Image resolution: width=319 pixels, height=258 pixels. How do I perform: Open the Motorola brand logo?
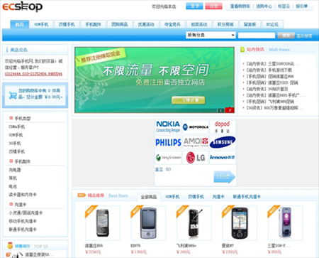(x=196, y=127)
